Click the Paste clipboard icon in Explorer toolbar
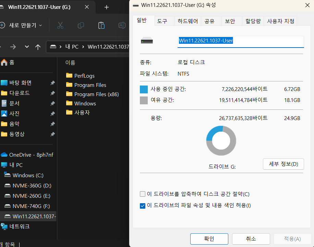Screen dimensions: 314x247 click(x=101, y=25)
